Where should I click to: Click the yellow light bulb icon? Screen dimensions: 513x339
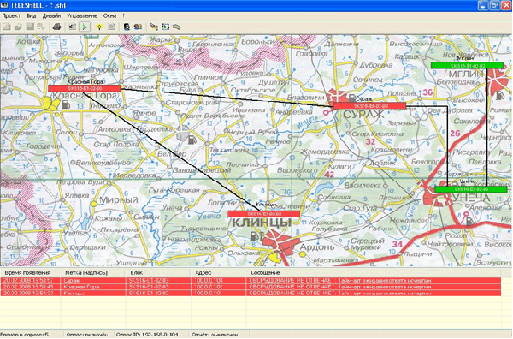click(x=99, y=27)
